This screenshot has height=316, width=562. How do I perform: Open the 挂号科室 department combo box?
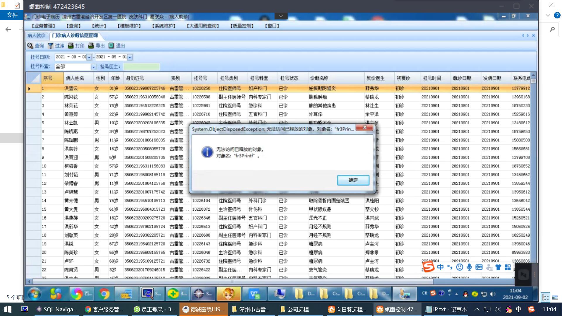pos(93,67)
